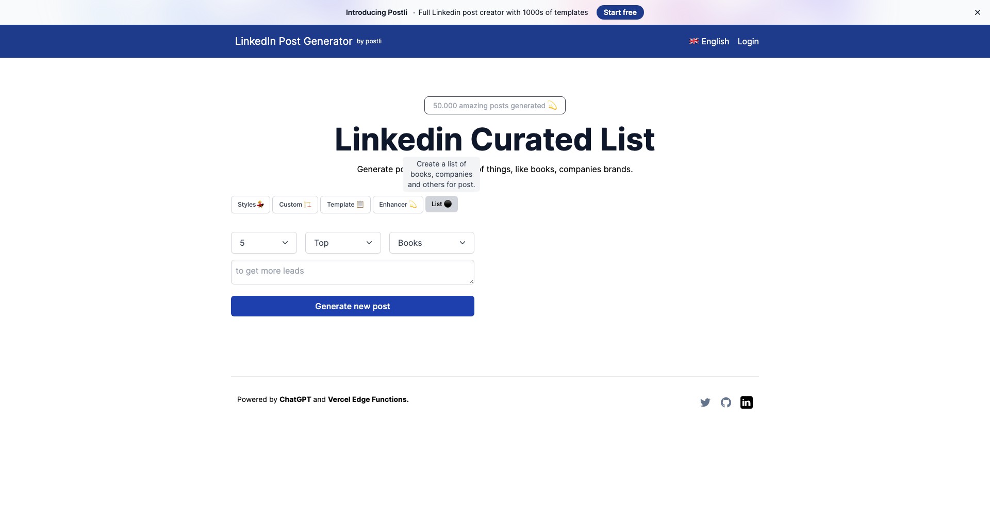This screenshot has height=521, width=990.
Task: Select the List tab
Action: 441,204
